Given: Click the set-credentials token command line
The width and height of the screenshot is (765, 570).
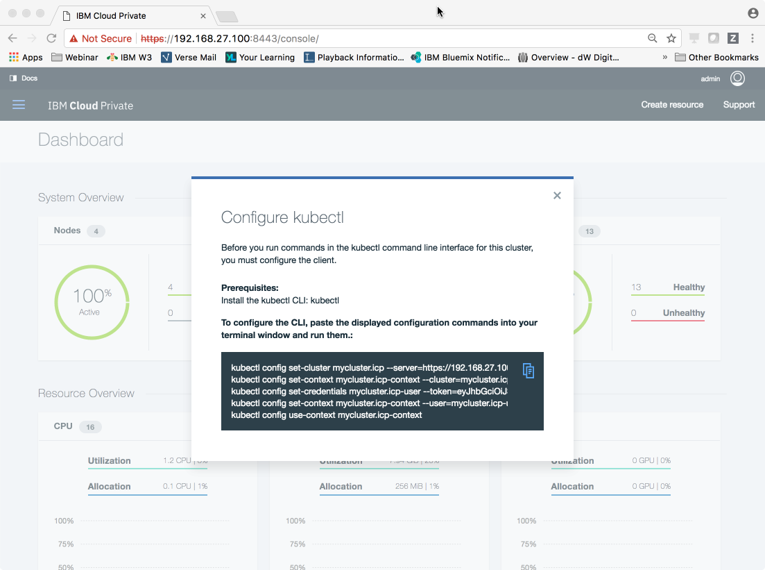Looking at the screenshot, I should pos(370,392).
